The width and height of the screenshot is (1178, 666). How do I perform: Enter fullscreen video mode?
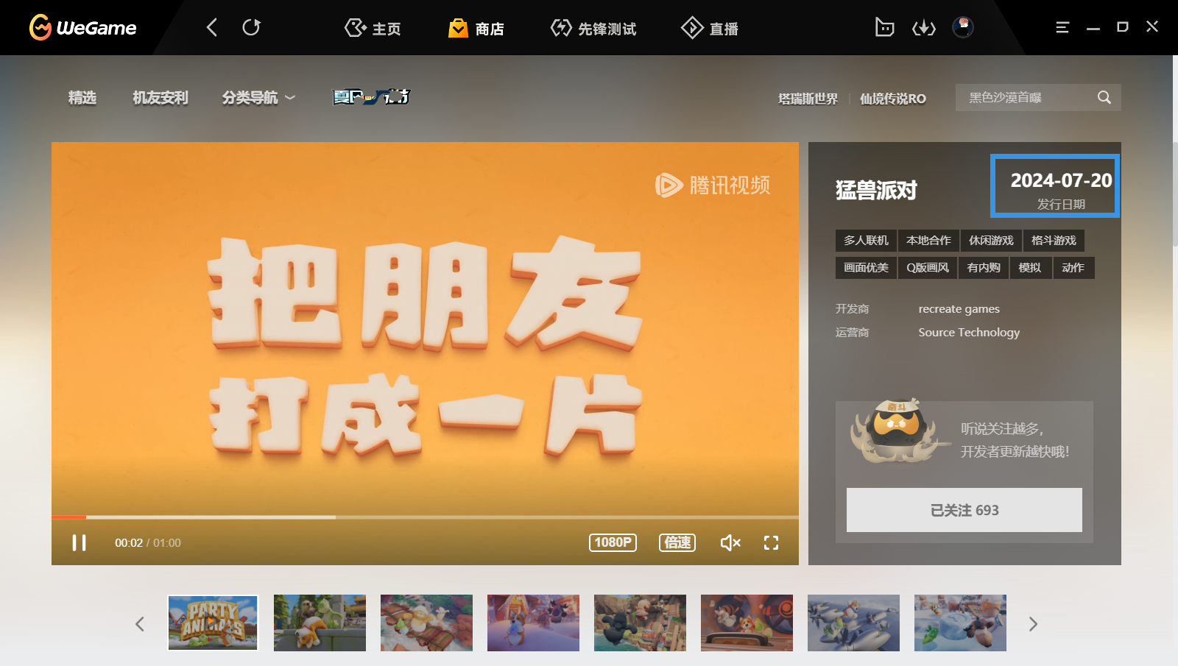point(771,543)
